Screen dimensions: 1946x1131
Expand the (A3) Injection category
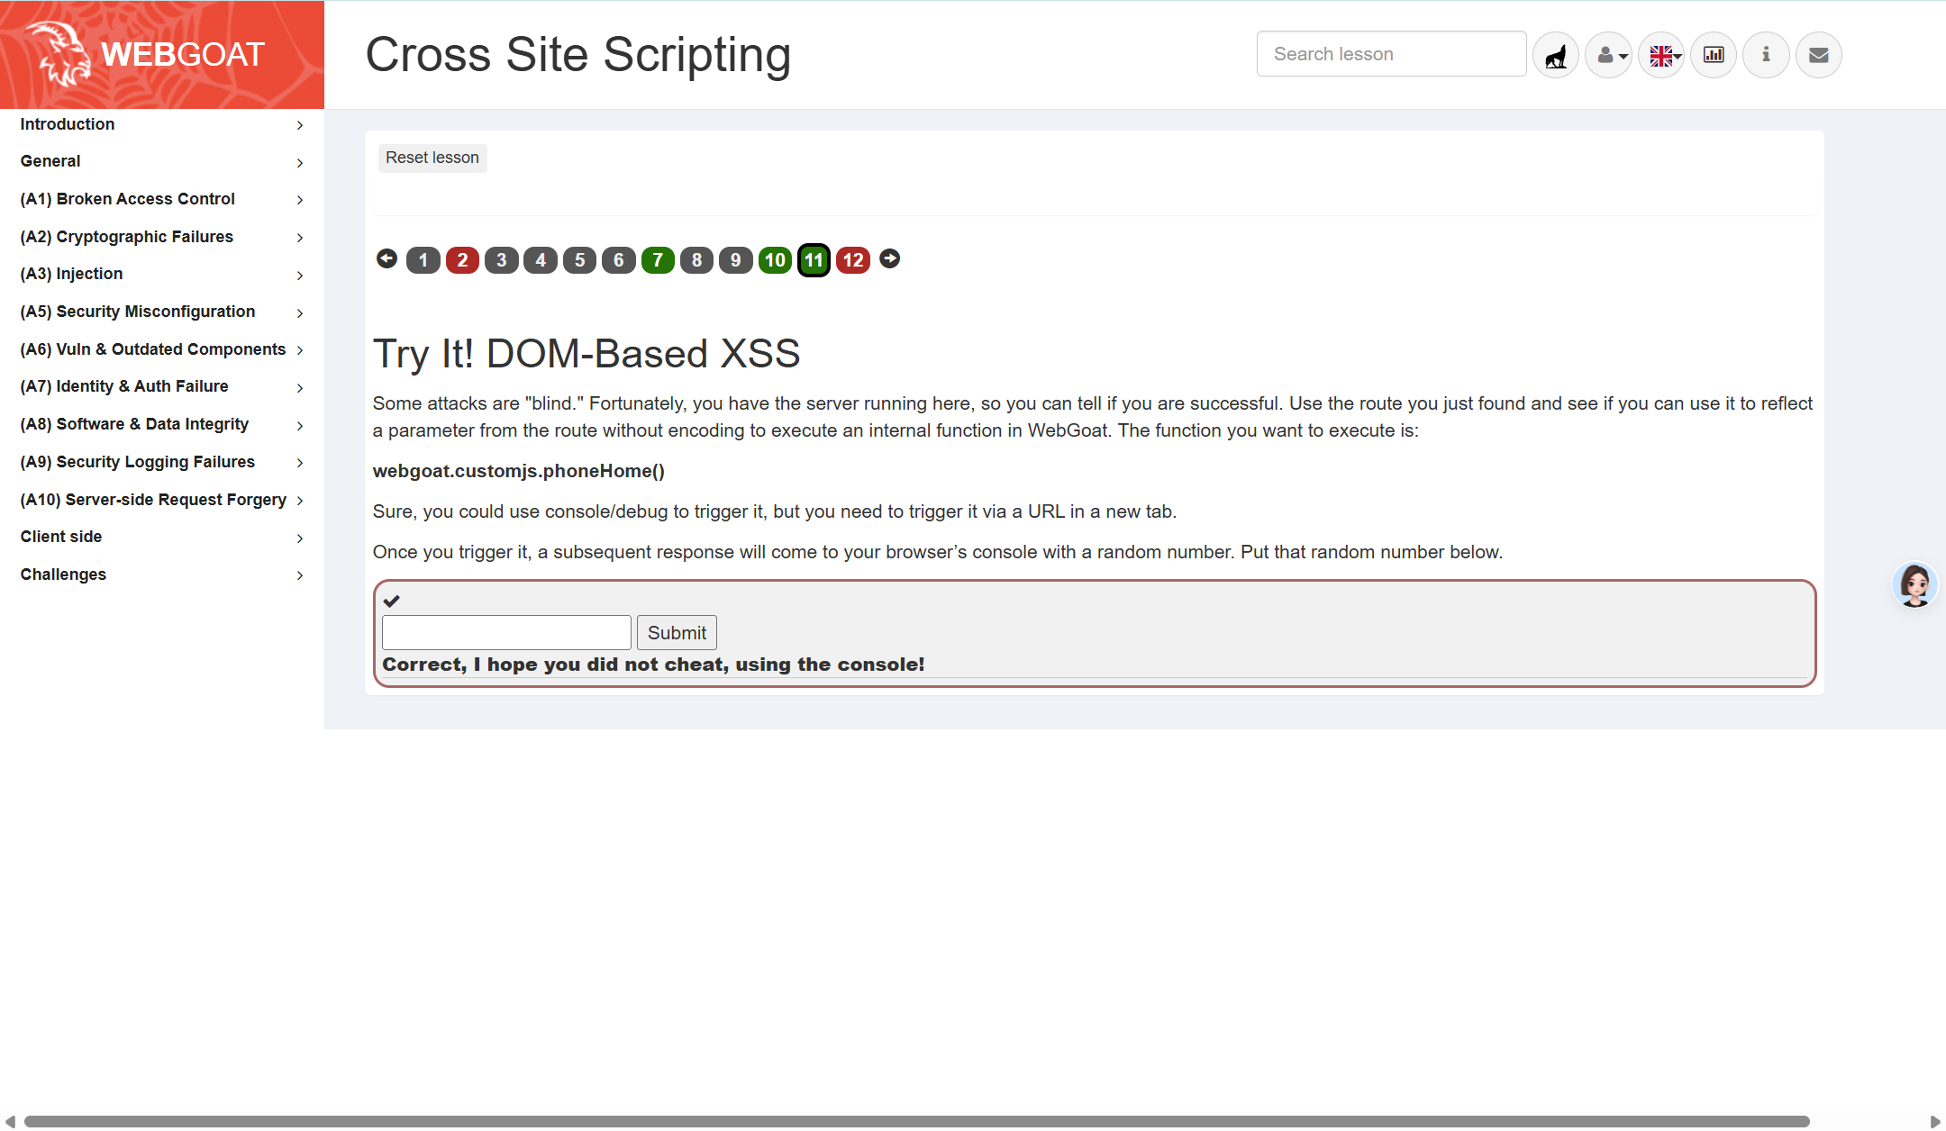160,274
